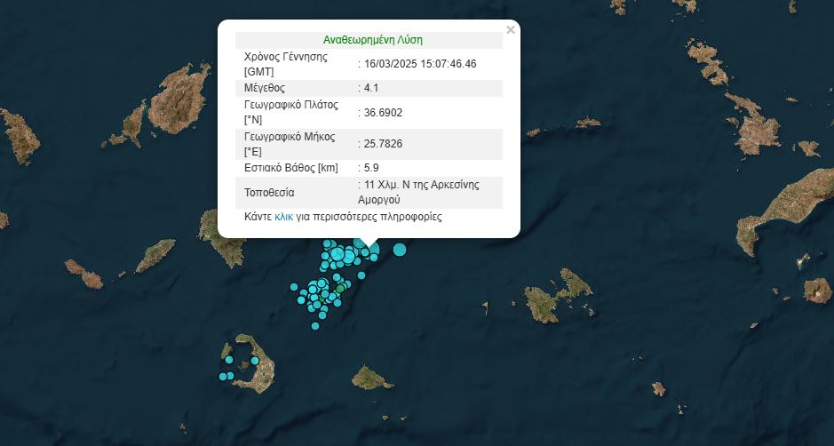The width and height of the screenshot is (834, 446).
Task: Open the 'κλικ' link for more information
Action: tap(283, 217)
